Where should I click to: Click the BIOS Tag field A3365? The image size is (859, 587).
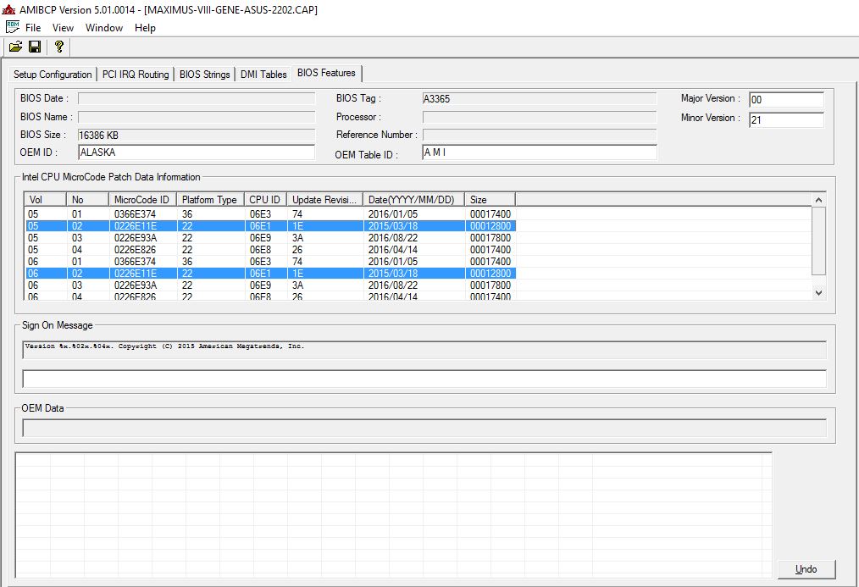pos(539,98)
